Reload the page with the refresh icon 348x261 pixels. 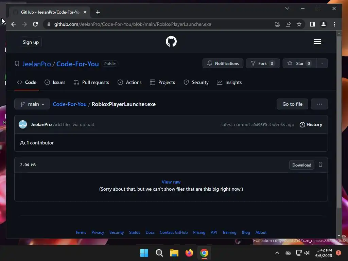pos(35,24)
